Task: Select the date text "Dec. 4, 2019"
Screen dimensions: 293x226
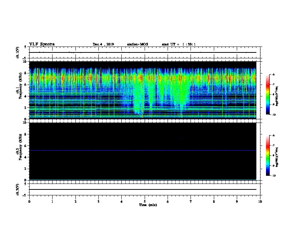Action: pyautogui.click(x=103, y=44)
